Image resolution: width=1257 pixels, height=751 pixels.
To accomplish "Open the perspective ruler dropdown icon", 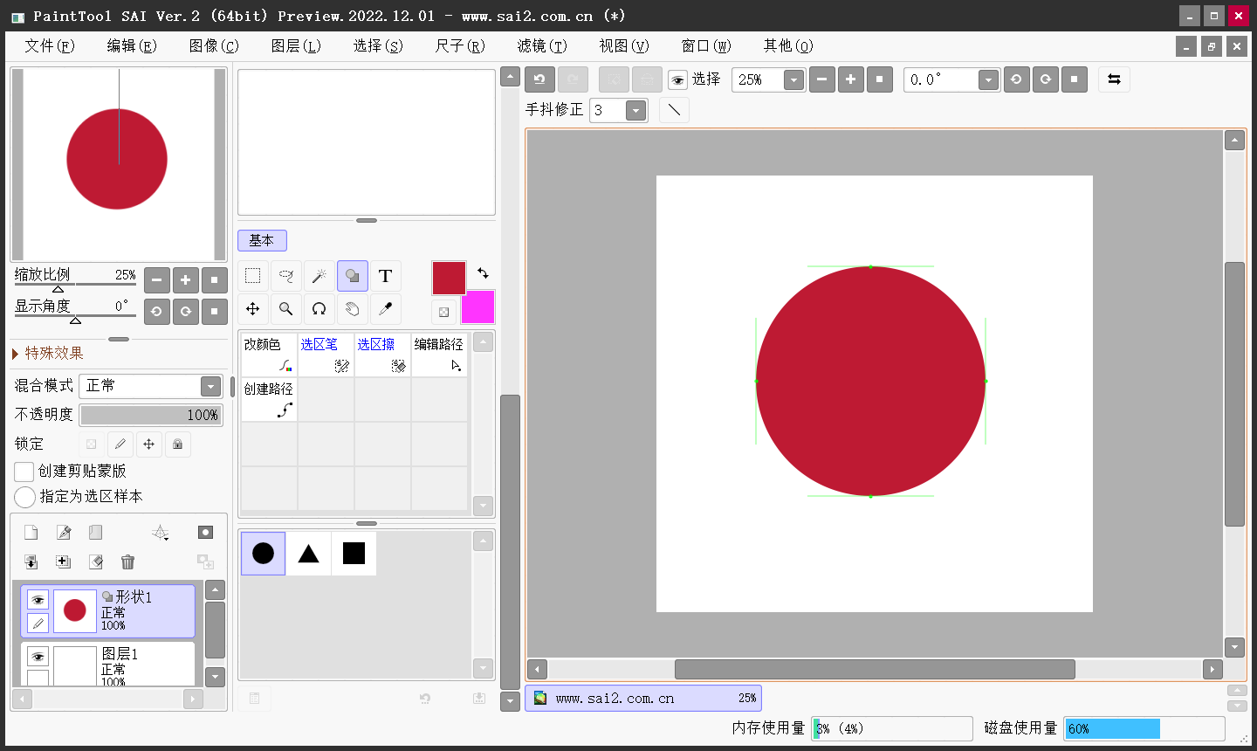I will [161, 533].
